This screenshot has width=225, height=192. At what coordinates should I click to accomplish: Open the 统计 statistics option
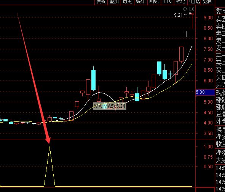point(140,2)
